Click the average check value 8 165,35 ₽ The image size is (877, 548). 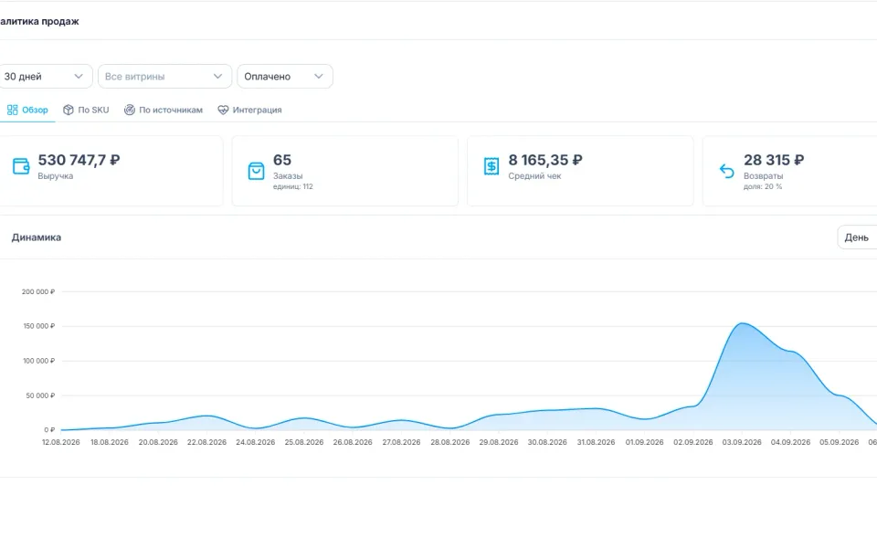point(545,160)
